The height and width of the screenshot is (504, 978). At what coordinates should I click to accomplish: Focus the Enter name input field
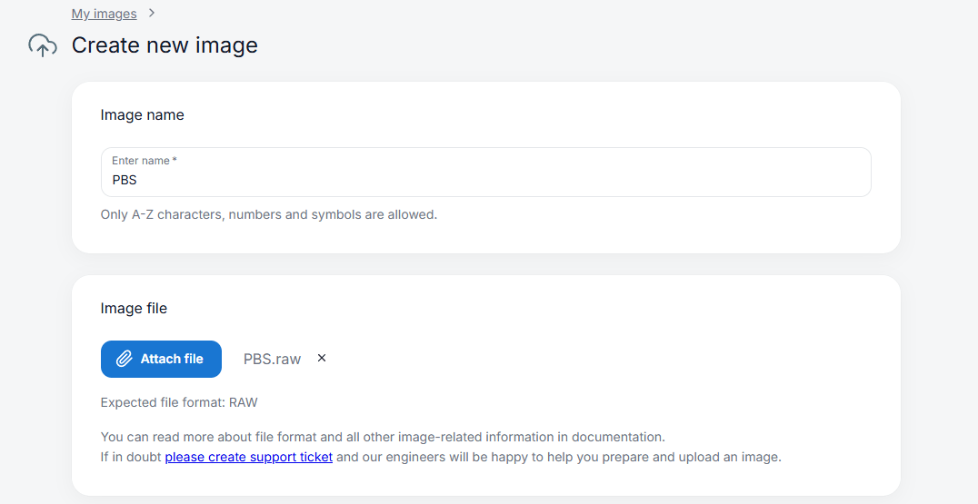pos(485,180)
